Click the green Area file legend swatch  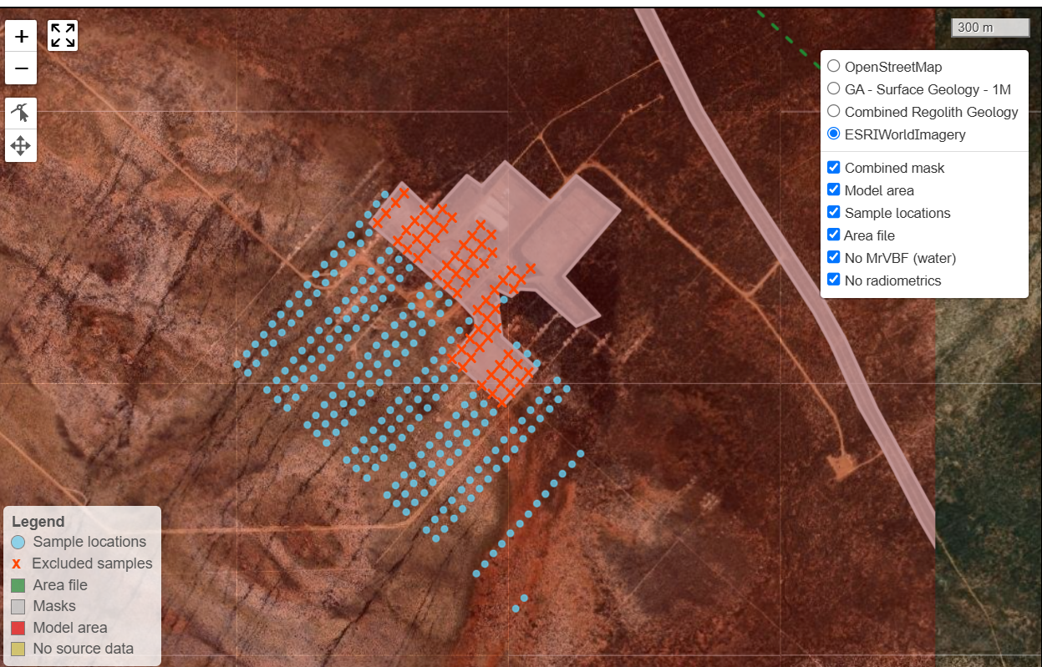[18, 585]
